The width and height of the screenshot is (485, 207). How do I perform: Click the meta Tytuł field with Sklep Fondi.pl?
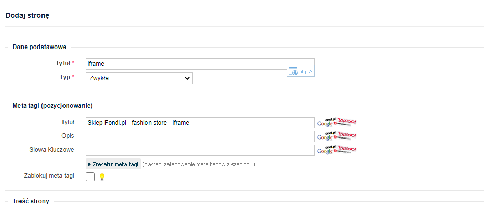pos(200,123)
